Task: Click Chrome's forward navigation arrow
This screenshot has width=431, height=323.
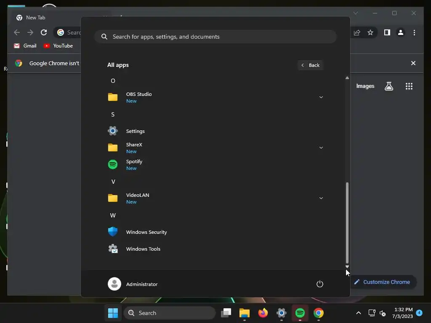Action: pyautogui.click(x=30, y=32)
